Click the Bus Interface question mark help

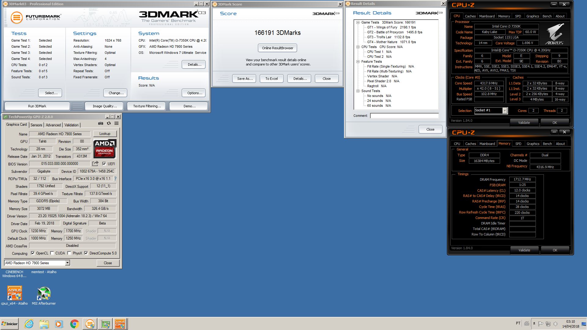tap(115, 179)
